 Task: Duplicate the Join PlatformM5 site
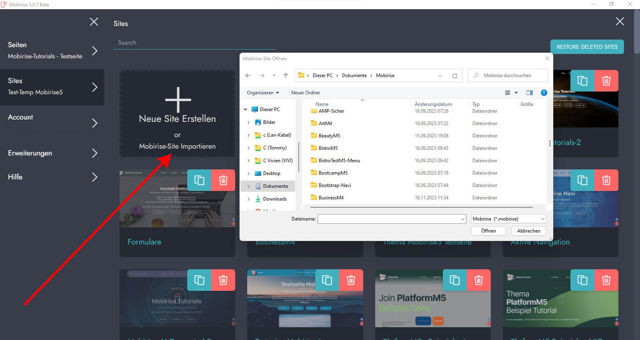click(455, 280)
